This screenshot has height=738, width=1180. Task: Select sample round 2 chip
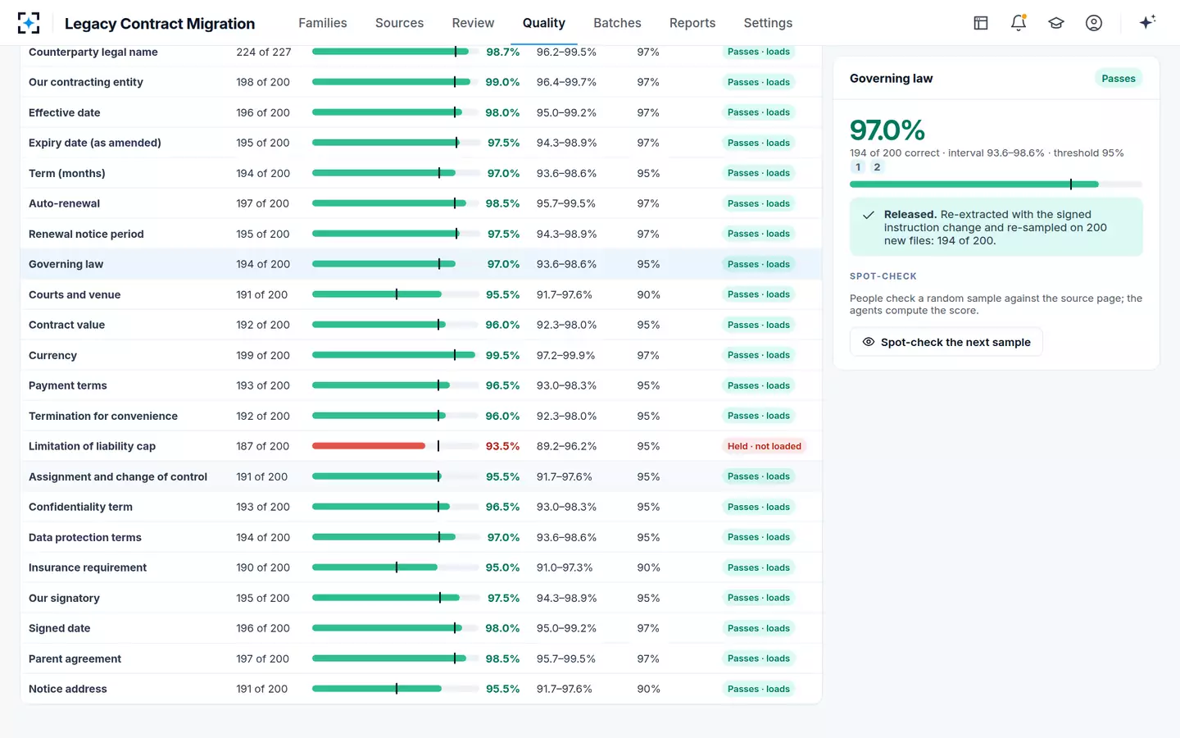pyautogui.click(x=877, y=167)
